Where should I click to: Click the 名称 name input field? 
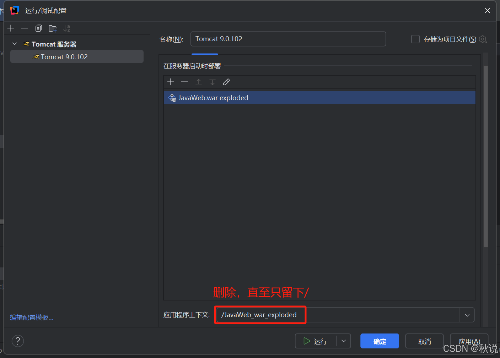288,39
